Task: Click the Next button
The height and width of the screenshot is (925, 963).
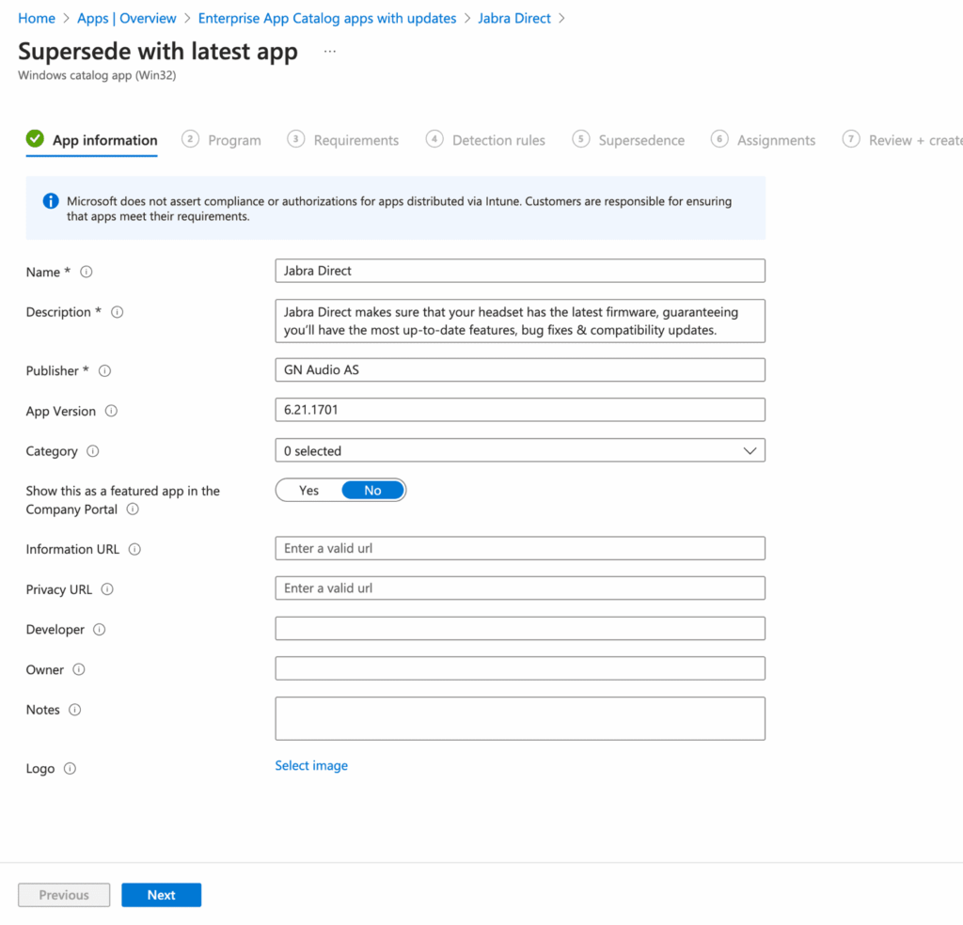Action: point(161,895)
